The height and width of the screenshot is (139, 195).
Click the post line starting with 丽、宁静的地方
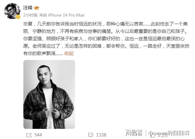tap(105, 31)
